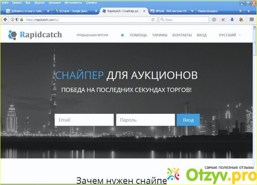
Task: Click the home icon in site navigation
Action: 123,35
